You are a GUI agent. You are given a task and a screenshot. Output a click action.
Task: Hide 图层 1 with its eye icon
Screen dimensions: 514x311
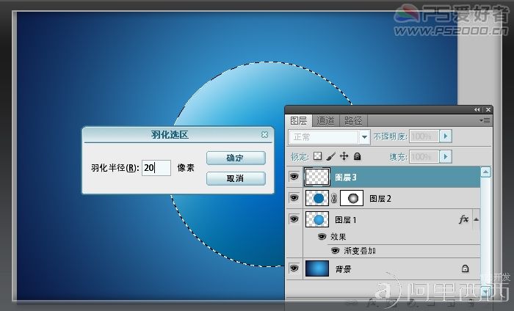(294, 219)
